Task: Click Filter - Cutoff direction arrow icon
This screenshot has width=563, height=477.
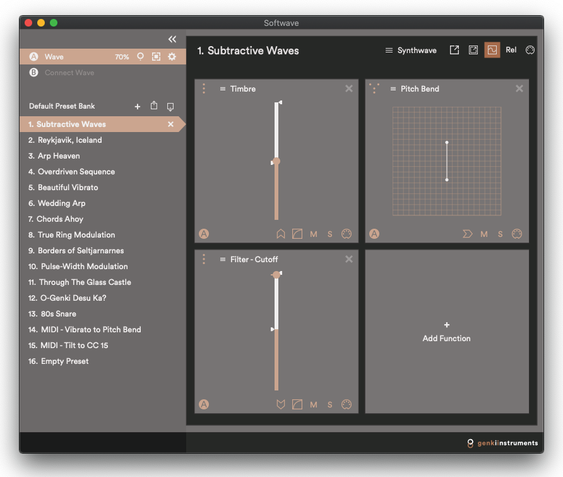Action: tap(281, 404)
